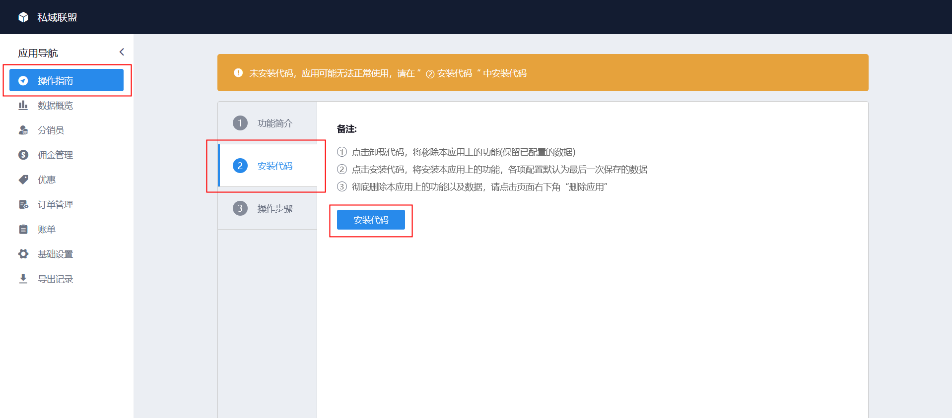The width and height of the screenshot is (952, 418).
Task: Switch to the 操作步骤 step tab
Action: pos(268,208)
